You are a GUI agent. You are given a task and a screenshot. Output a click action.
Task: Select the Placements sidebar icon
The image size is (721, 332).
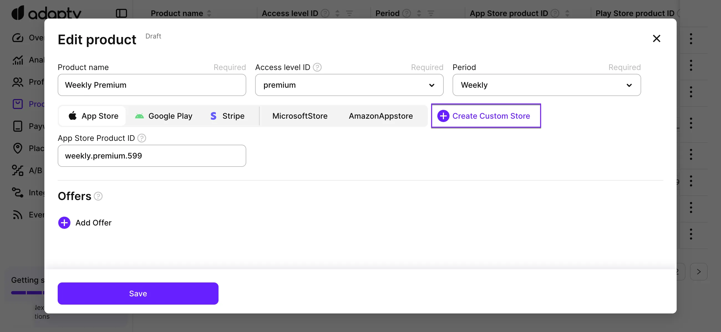[18, 148]
